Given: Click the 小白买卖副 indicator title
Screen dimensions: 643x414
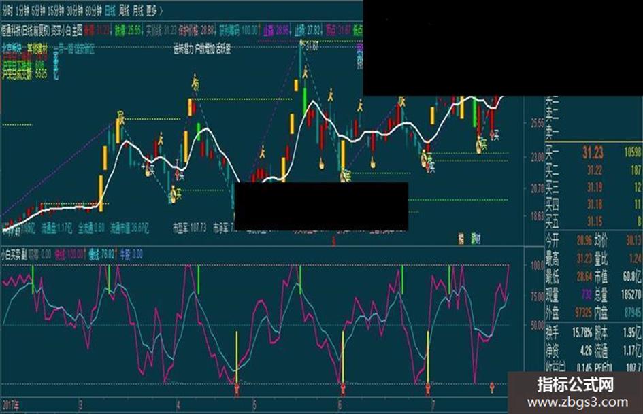Looking at the screenshot, I should pos(13,254).
